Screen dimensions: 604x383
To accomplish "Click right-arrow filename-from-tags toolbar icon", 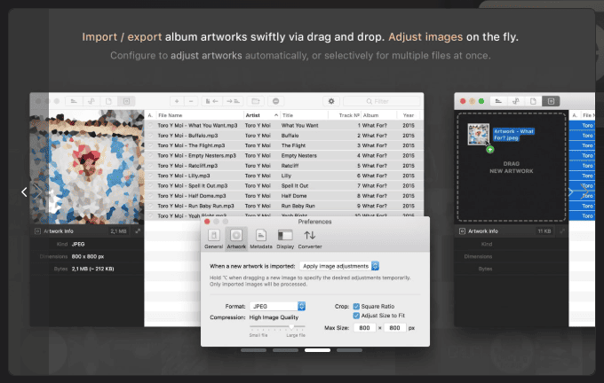I will click(x=233, y=101).
